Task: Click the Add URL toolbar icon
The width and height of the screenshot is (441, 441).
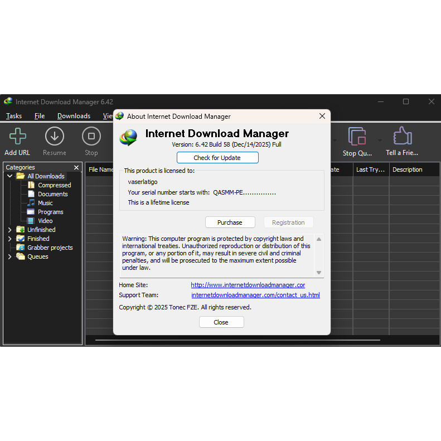Action: coord(17,136)
